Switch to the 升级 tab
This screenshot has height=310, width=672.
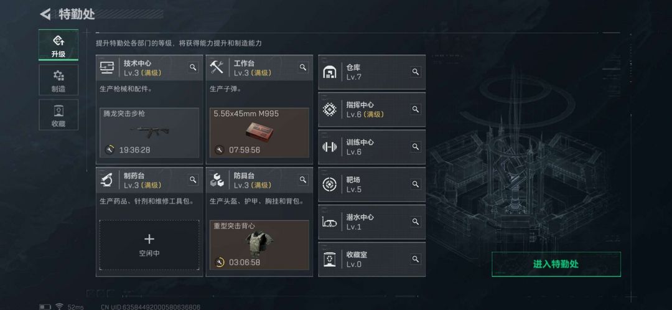58,45
